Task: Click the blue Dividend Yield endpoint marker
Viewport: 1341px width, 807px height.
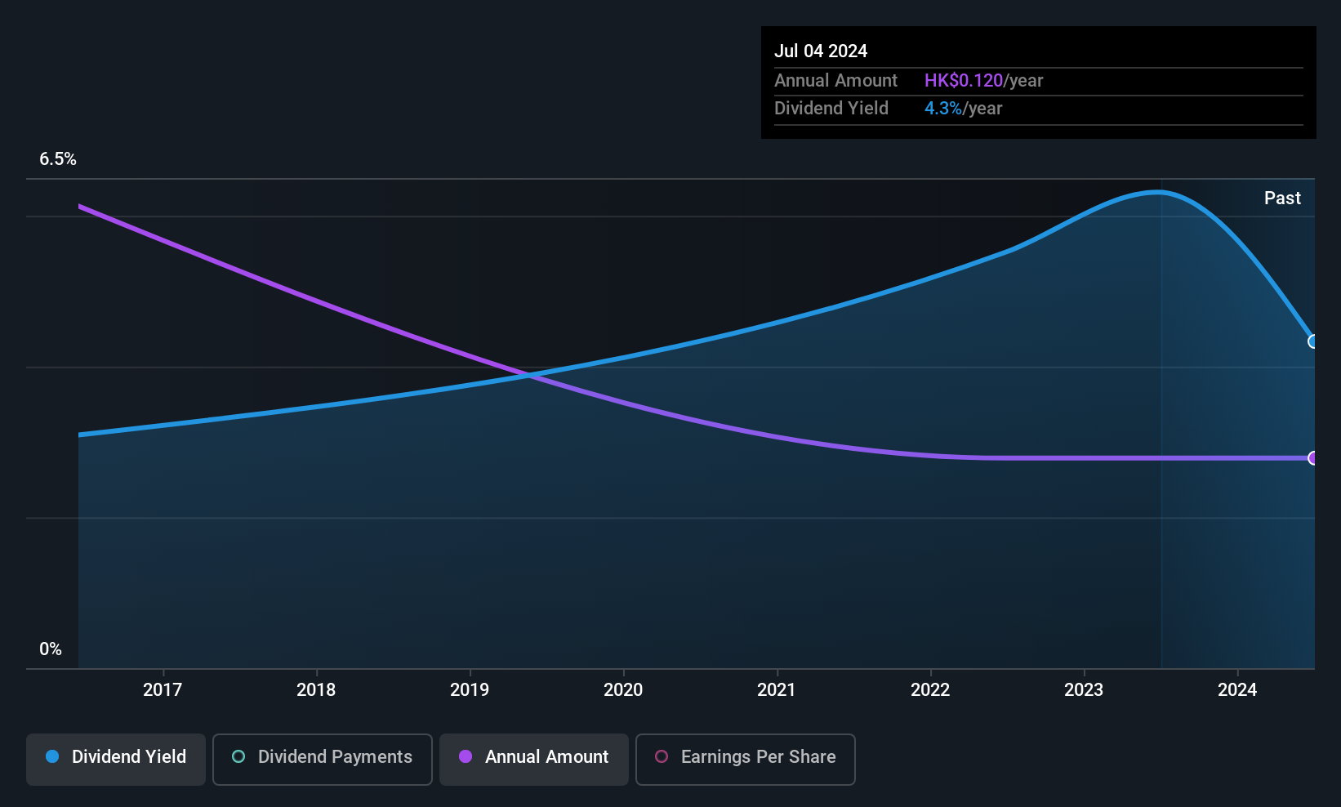Action: click(1312, 341)
